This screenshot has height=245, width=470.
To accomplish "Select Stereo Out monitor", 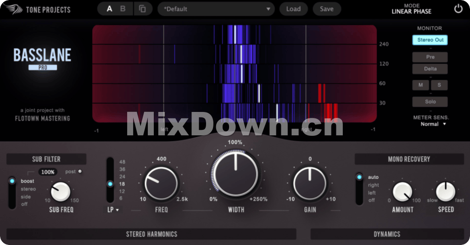I will point(430,40).
